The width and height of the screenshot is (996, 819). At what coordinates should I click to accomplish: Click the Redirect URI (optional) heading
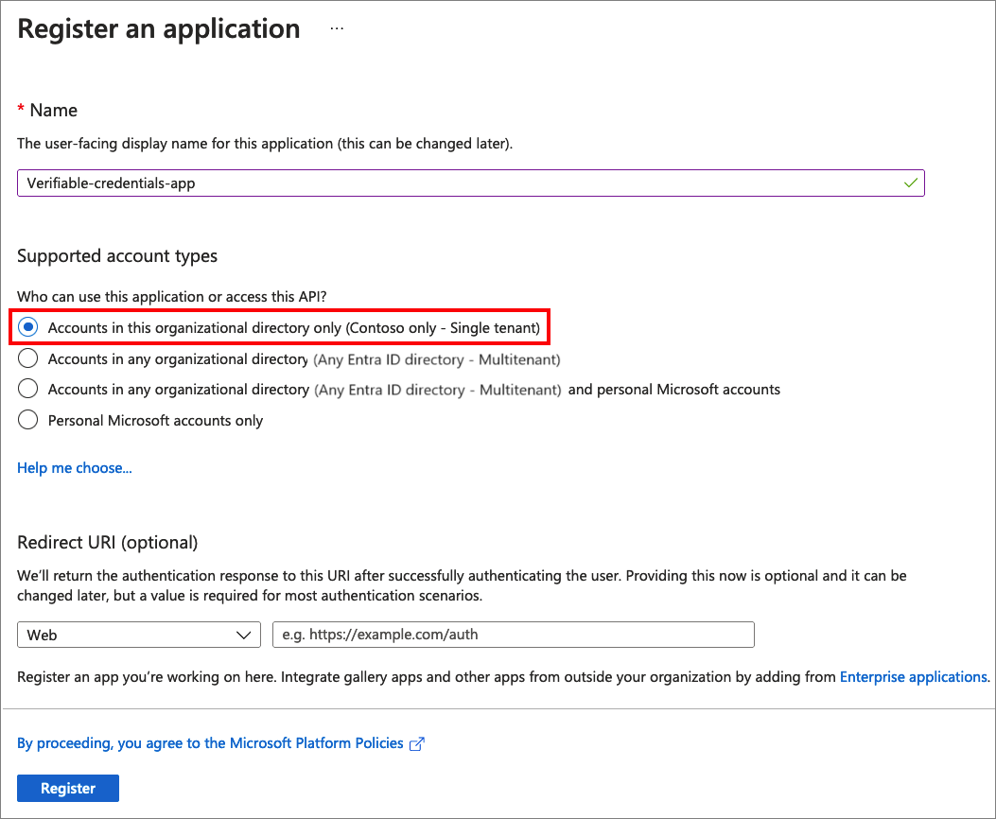107,543
